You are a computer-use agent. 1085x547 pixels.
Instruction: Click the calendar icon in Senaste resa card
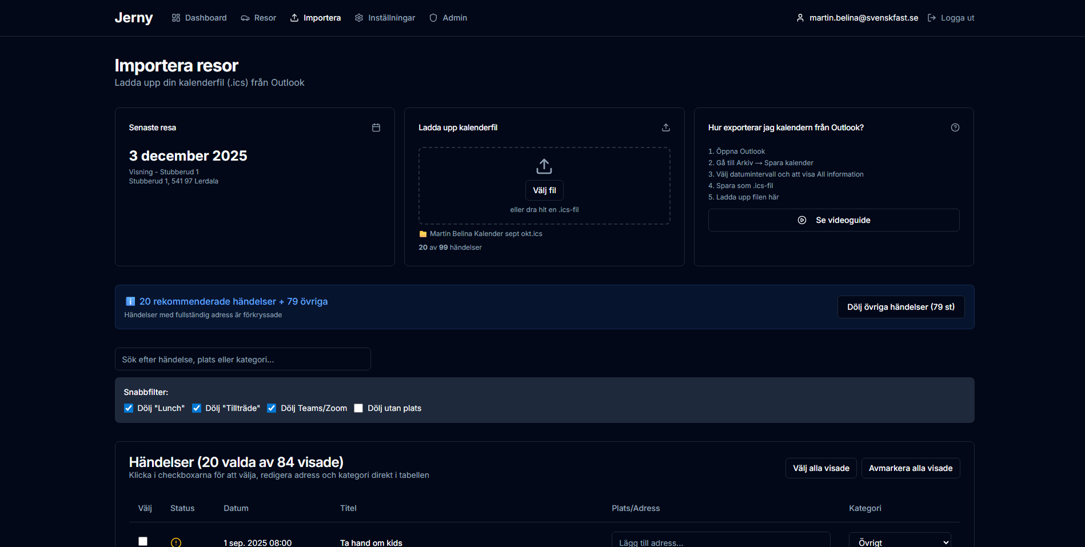(376, 127)
